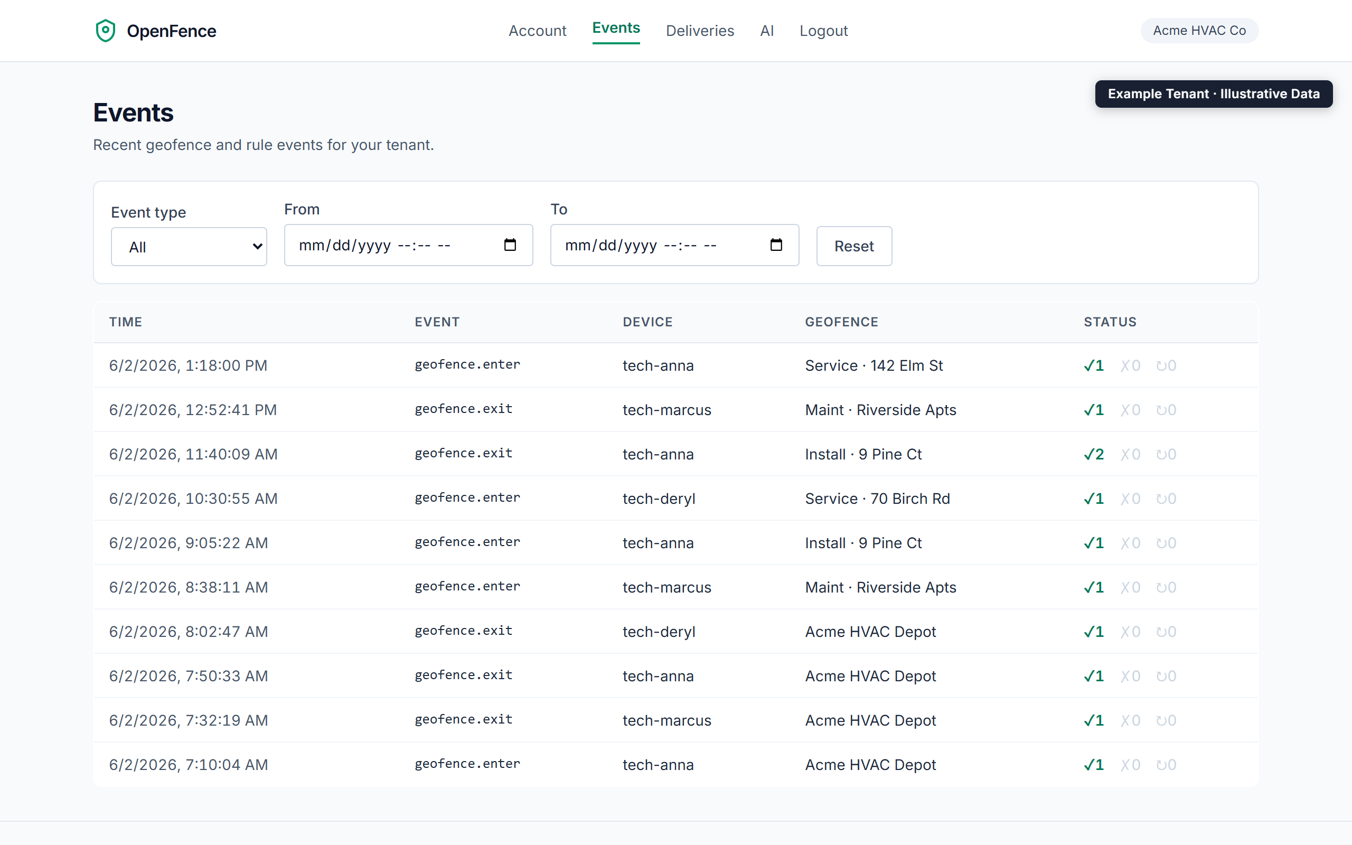Go to the Account page
This screenshot has height=845, width=1352.
click(x=537, y=31)
